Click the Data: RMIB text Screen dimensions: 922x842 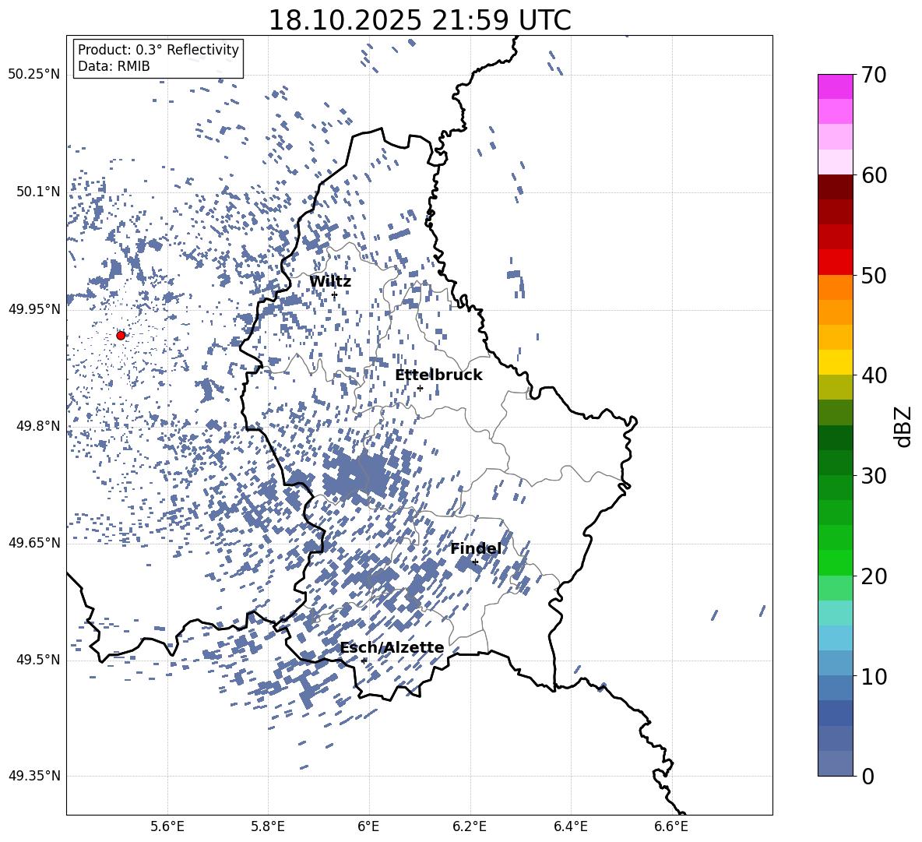click(114, 66)
